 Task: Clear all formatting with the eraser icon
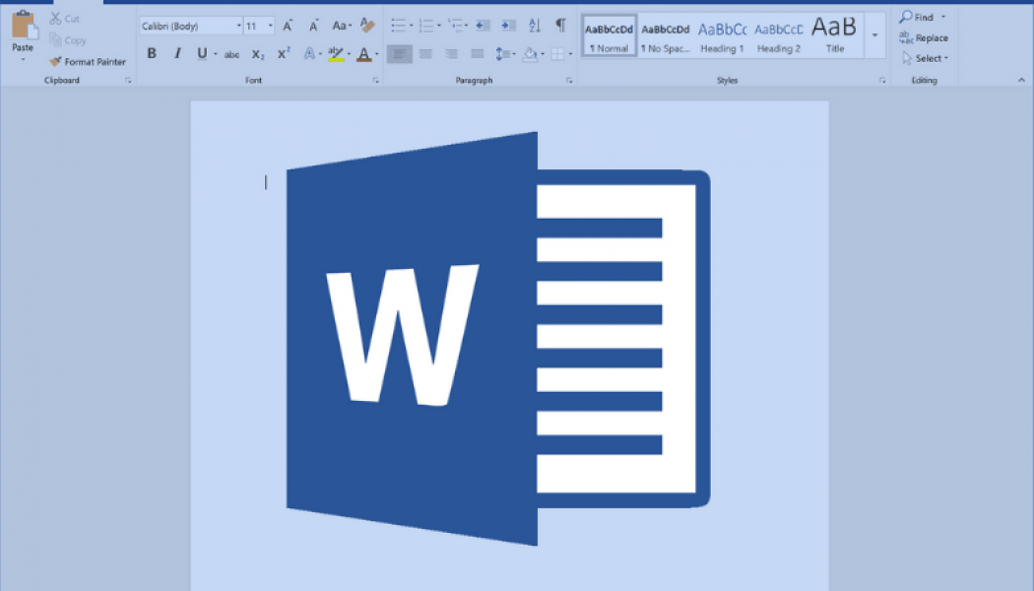367,25
